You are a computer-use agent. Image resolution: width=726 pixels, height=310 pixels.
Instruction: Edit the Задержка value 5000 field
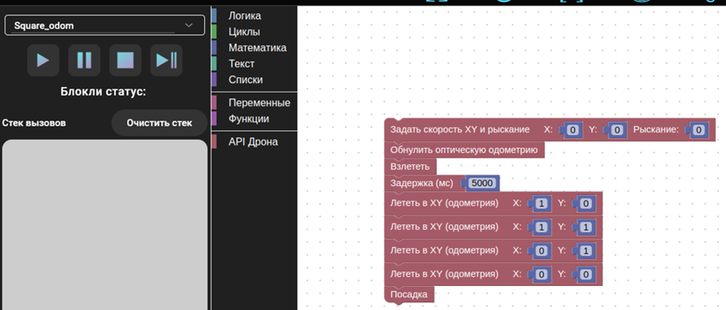482,183
